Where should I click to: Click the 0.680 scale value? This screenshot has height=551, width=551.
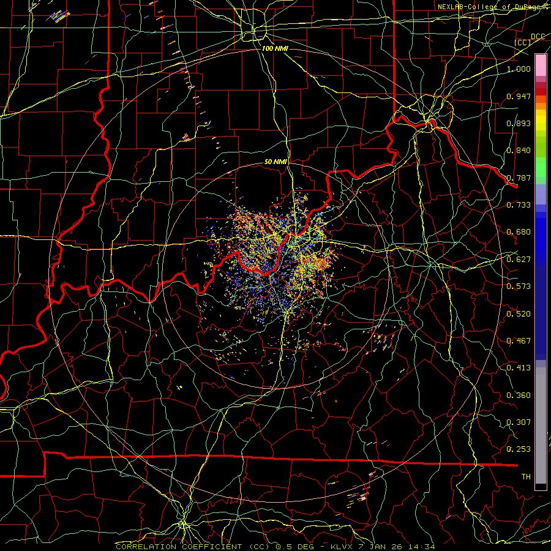point(519,232)
